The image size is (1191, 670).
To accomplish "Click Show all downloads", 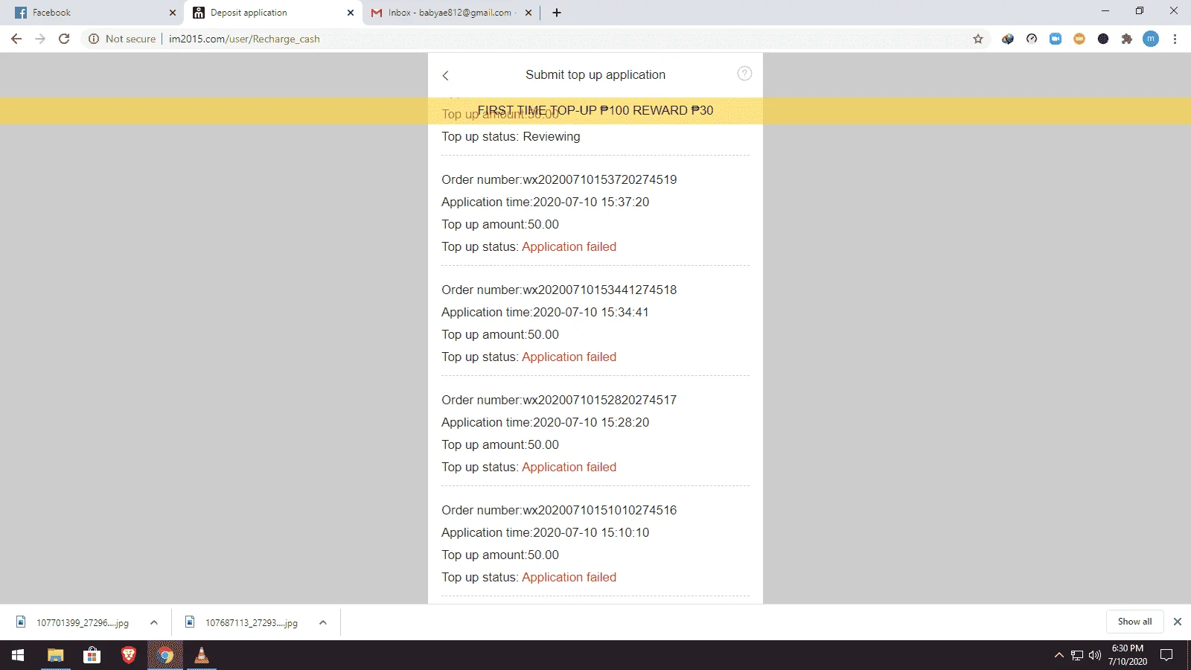I will (1134, 622).
